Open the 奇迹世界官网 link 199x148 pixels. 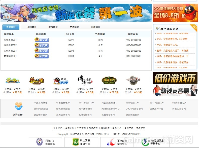coord(41,115)
